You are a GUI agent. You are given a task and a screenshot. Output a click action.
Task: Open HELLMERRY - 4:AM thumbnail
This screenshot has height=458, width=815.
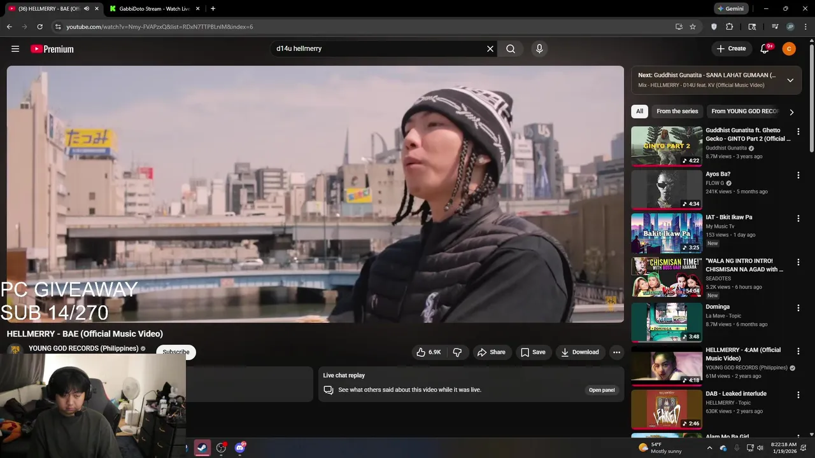pos(667,366)
